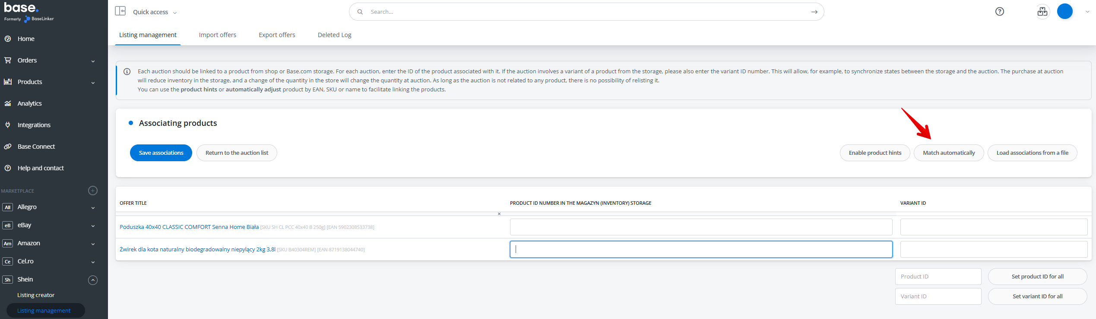
Task: Click the Match automatically button
Action: [948, 153]
